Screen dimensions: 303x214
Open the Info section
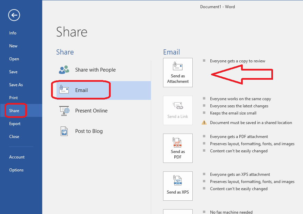[x=13, y=33]
